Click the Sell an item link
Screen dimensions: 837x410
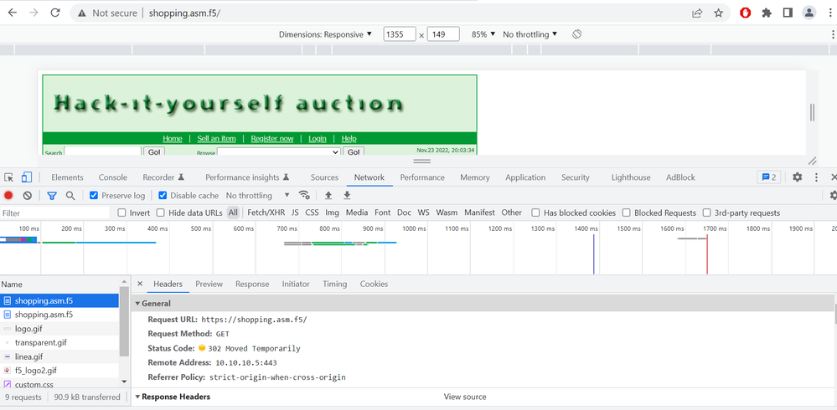216,139
